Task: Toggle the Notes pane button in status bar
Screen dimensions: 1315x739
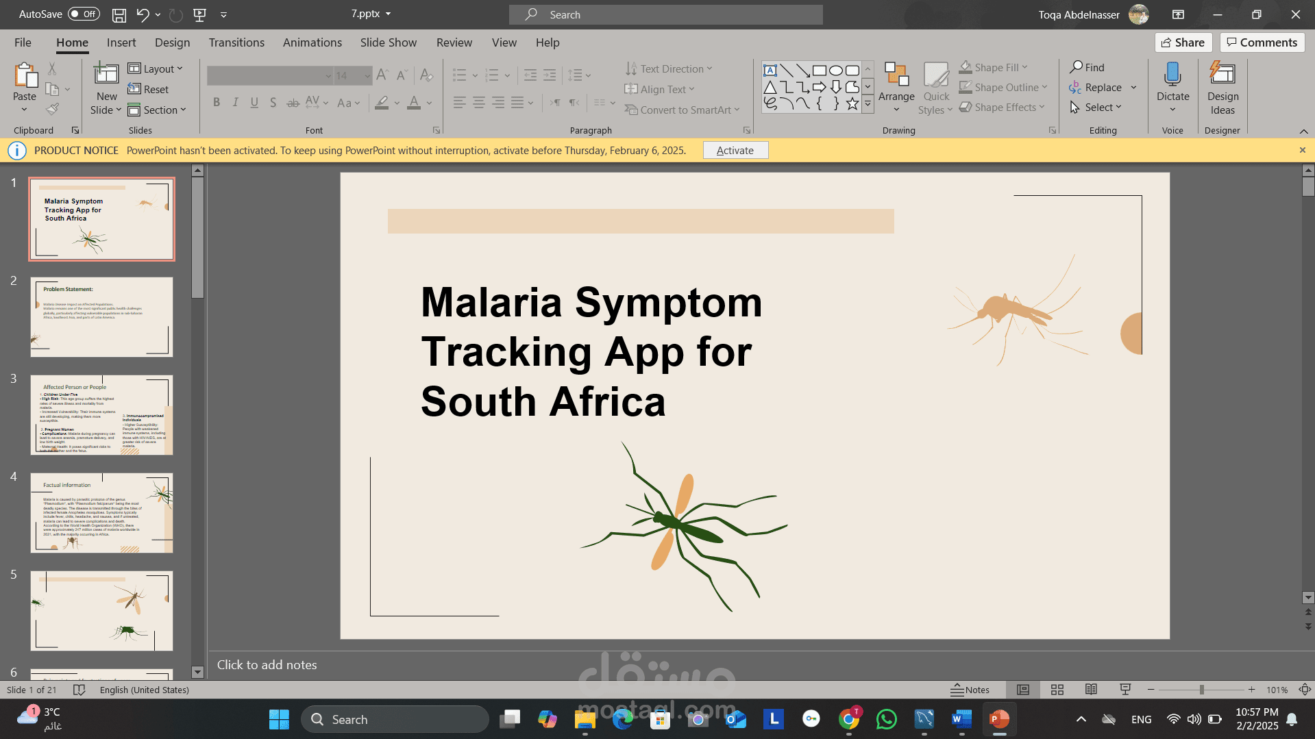Action: (970, 690)
